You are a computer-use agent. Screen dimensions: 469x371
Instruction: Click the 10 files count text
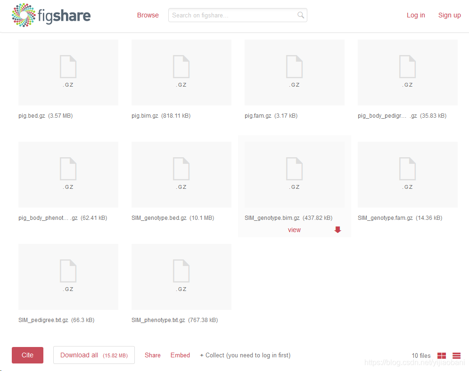click(421, 355)
